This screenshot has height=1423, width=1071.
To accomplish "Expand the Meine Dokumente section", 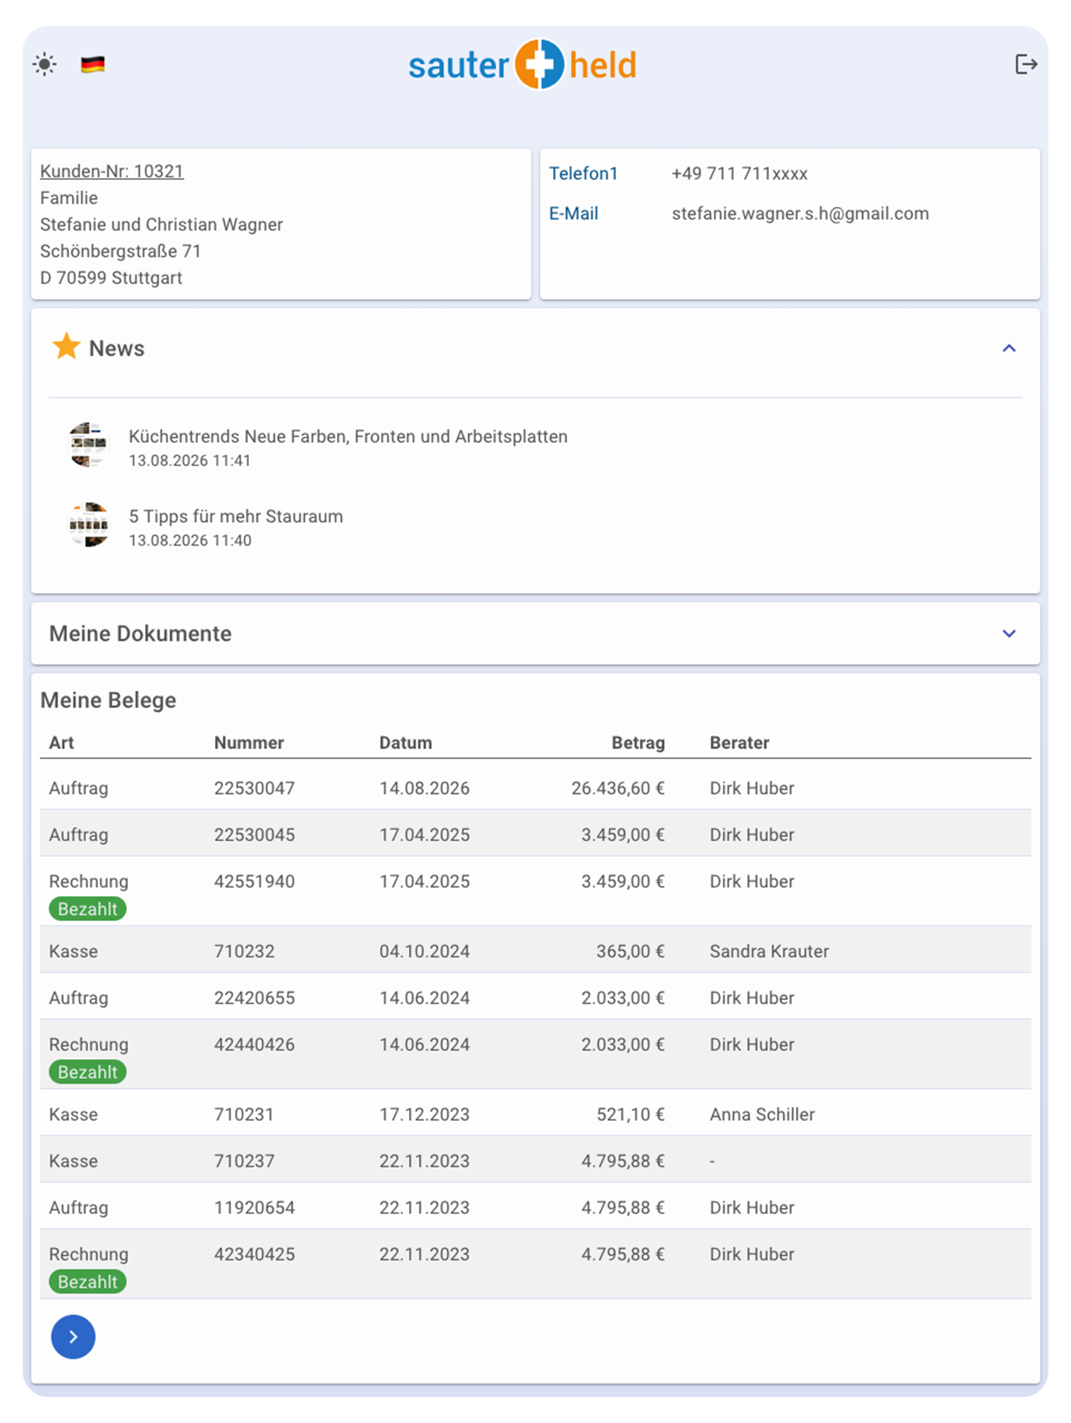I will point(1009,633).
